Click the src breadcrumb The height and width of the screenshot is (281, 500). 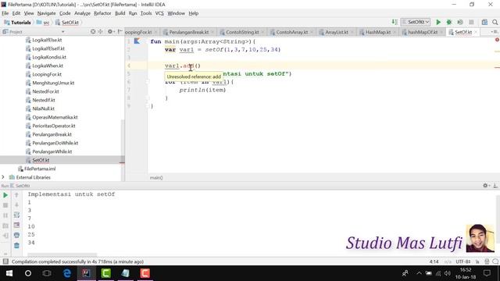point(43,23)
